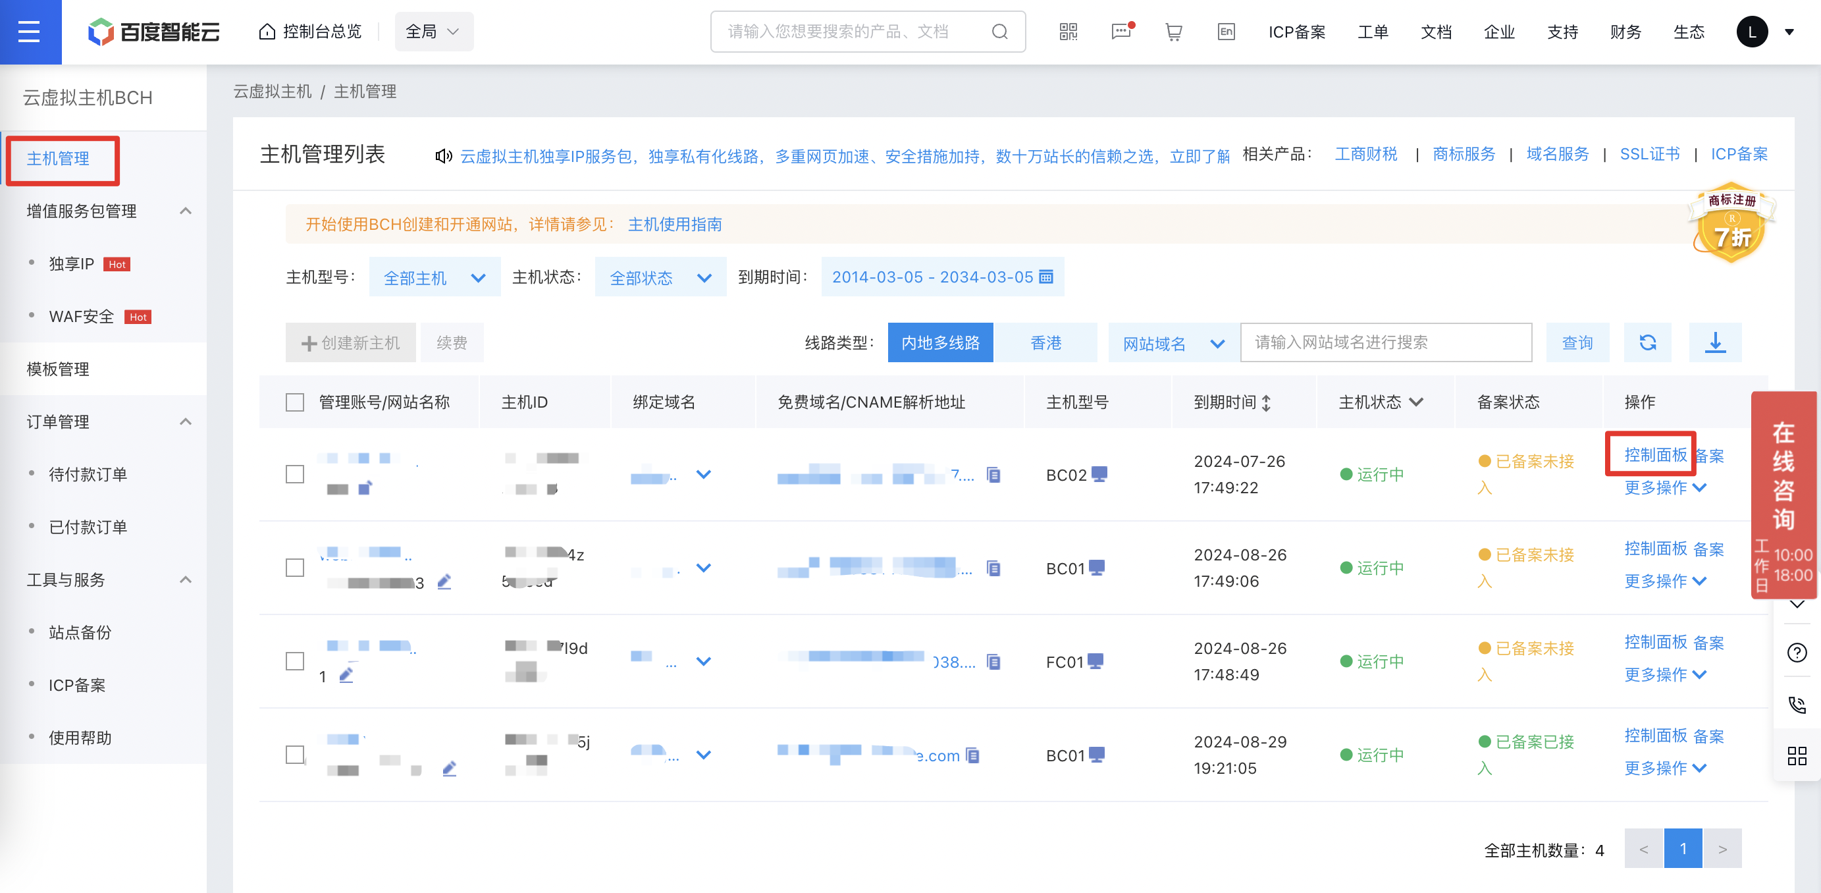This screenshot has height=893, width=1821.
Task: Copy CNAME address for BC02 row
Action: click(x=993, y=475)
